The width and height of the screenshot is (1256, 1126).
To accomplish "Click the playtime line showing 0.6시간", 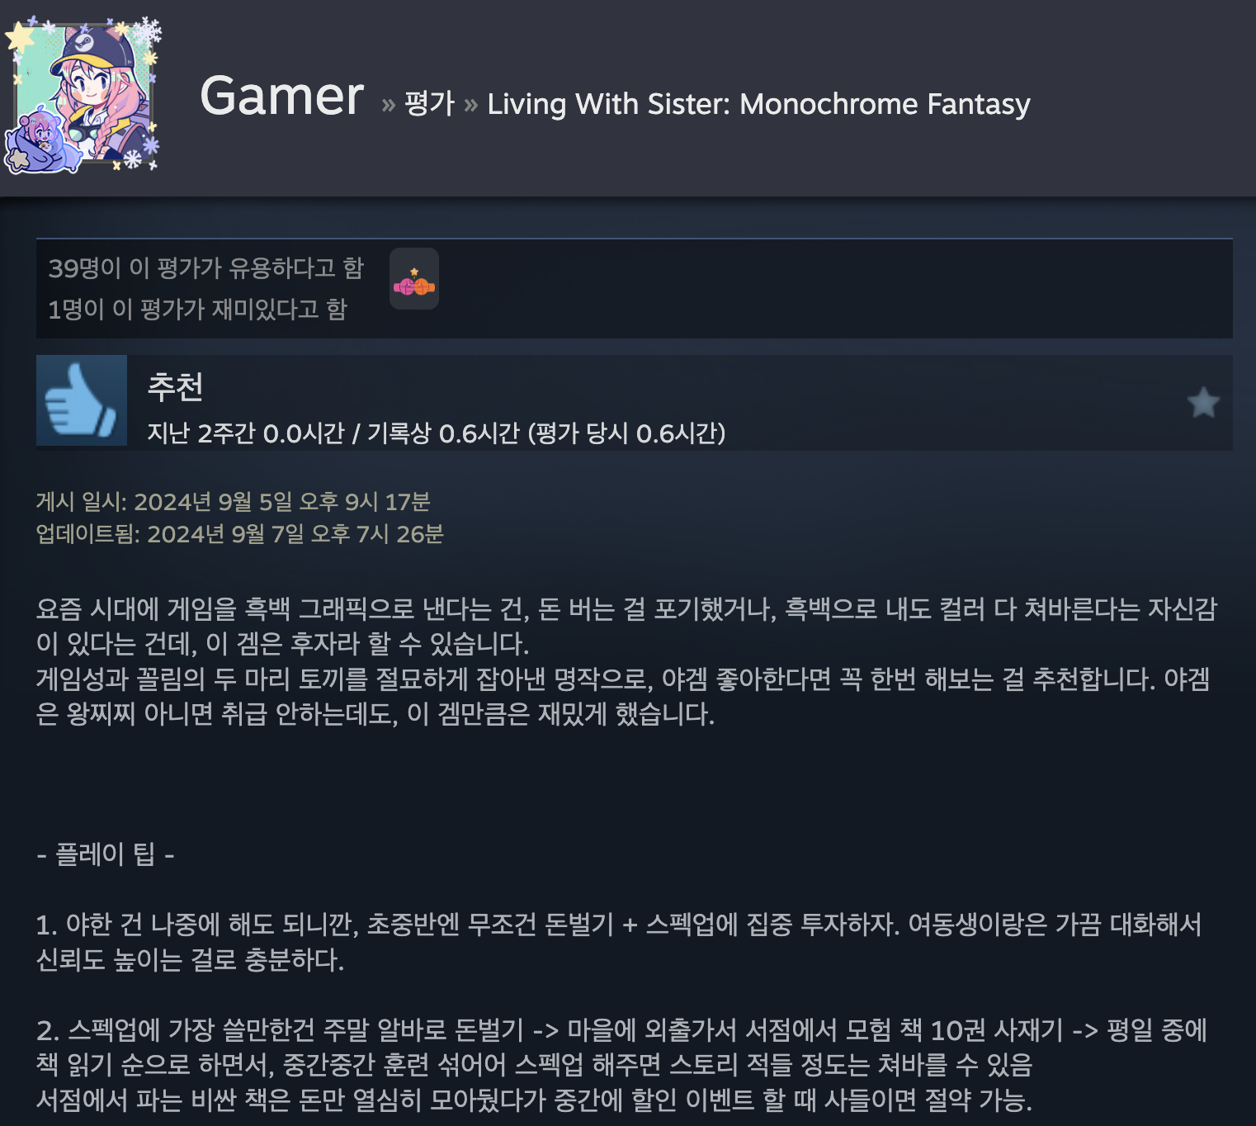I will point(437,433).
